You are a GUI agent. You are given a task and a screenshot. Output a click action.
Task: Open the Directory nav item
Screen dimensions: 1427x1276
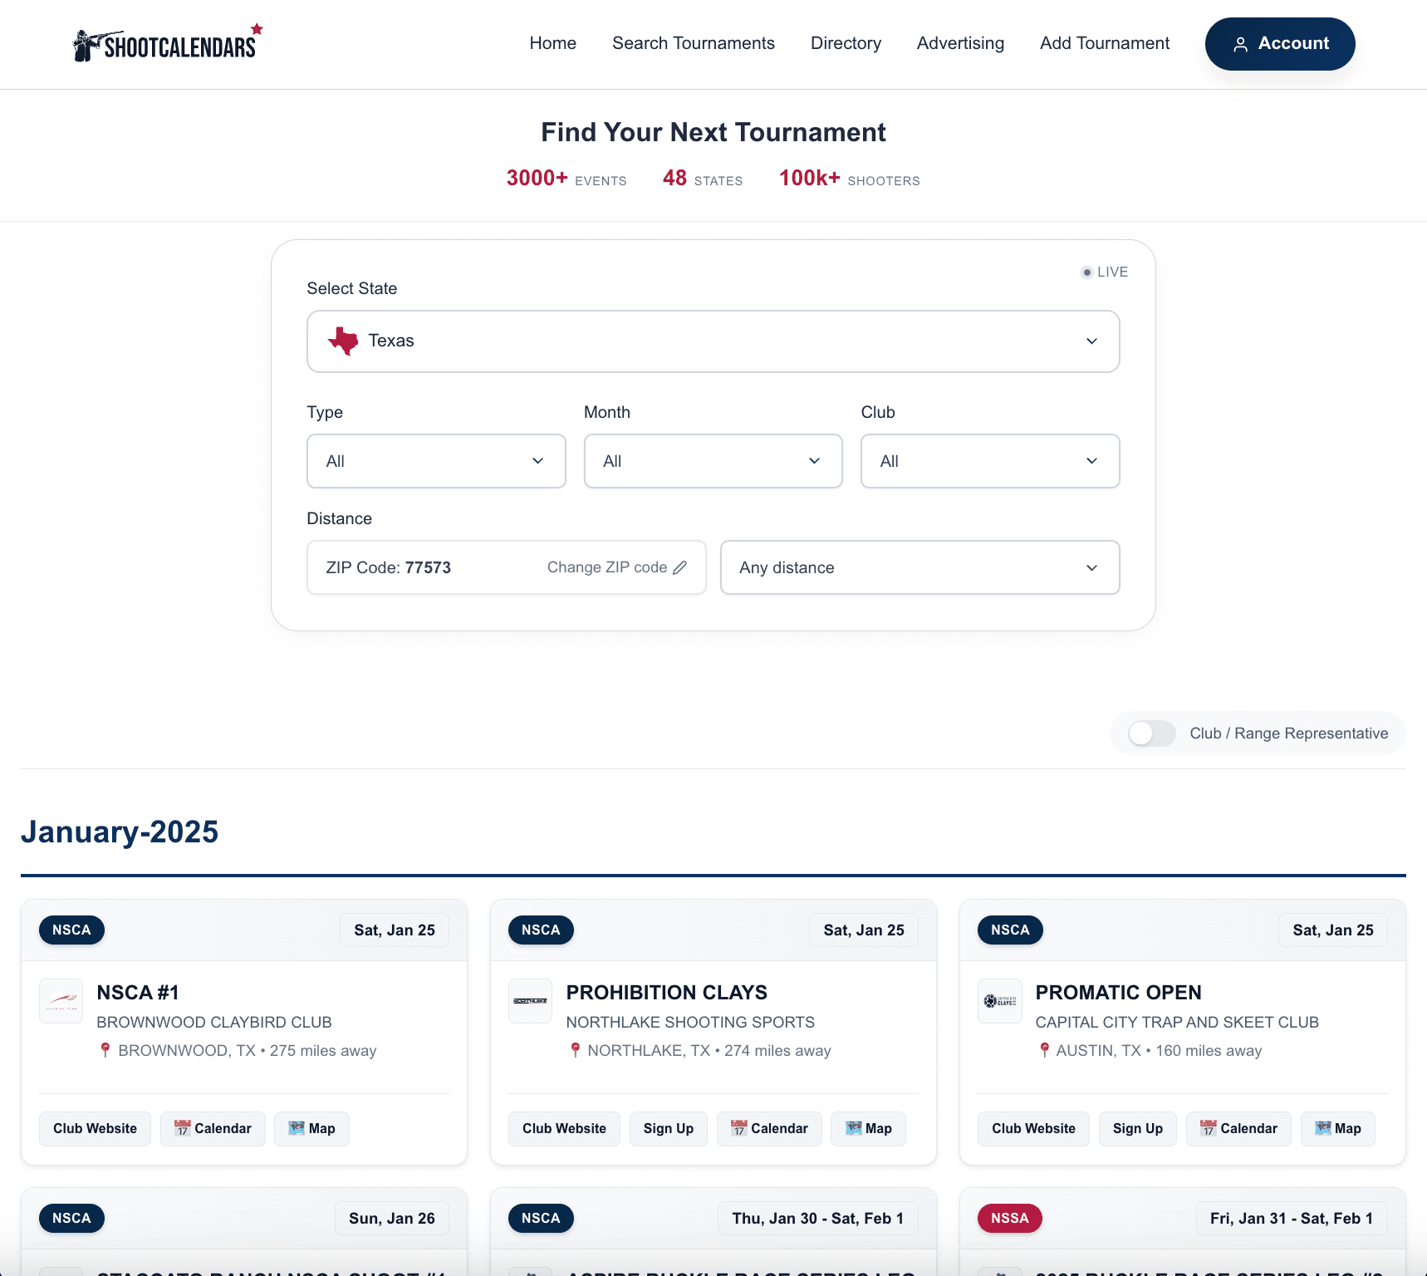[846, 43]
